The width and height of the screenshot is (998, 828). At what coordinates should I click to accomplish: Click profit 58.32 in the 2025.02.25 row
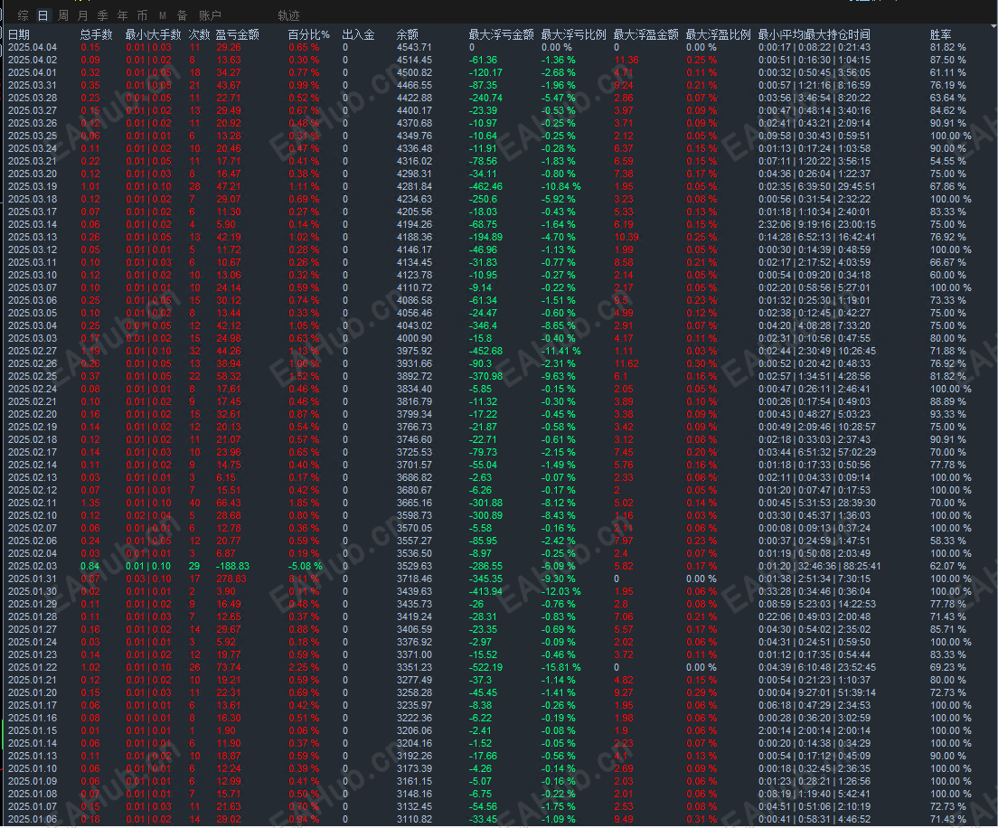229,376
